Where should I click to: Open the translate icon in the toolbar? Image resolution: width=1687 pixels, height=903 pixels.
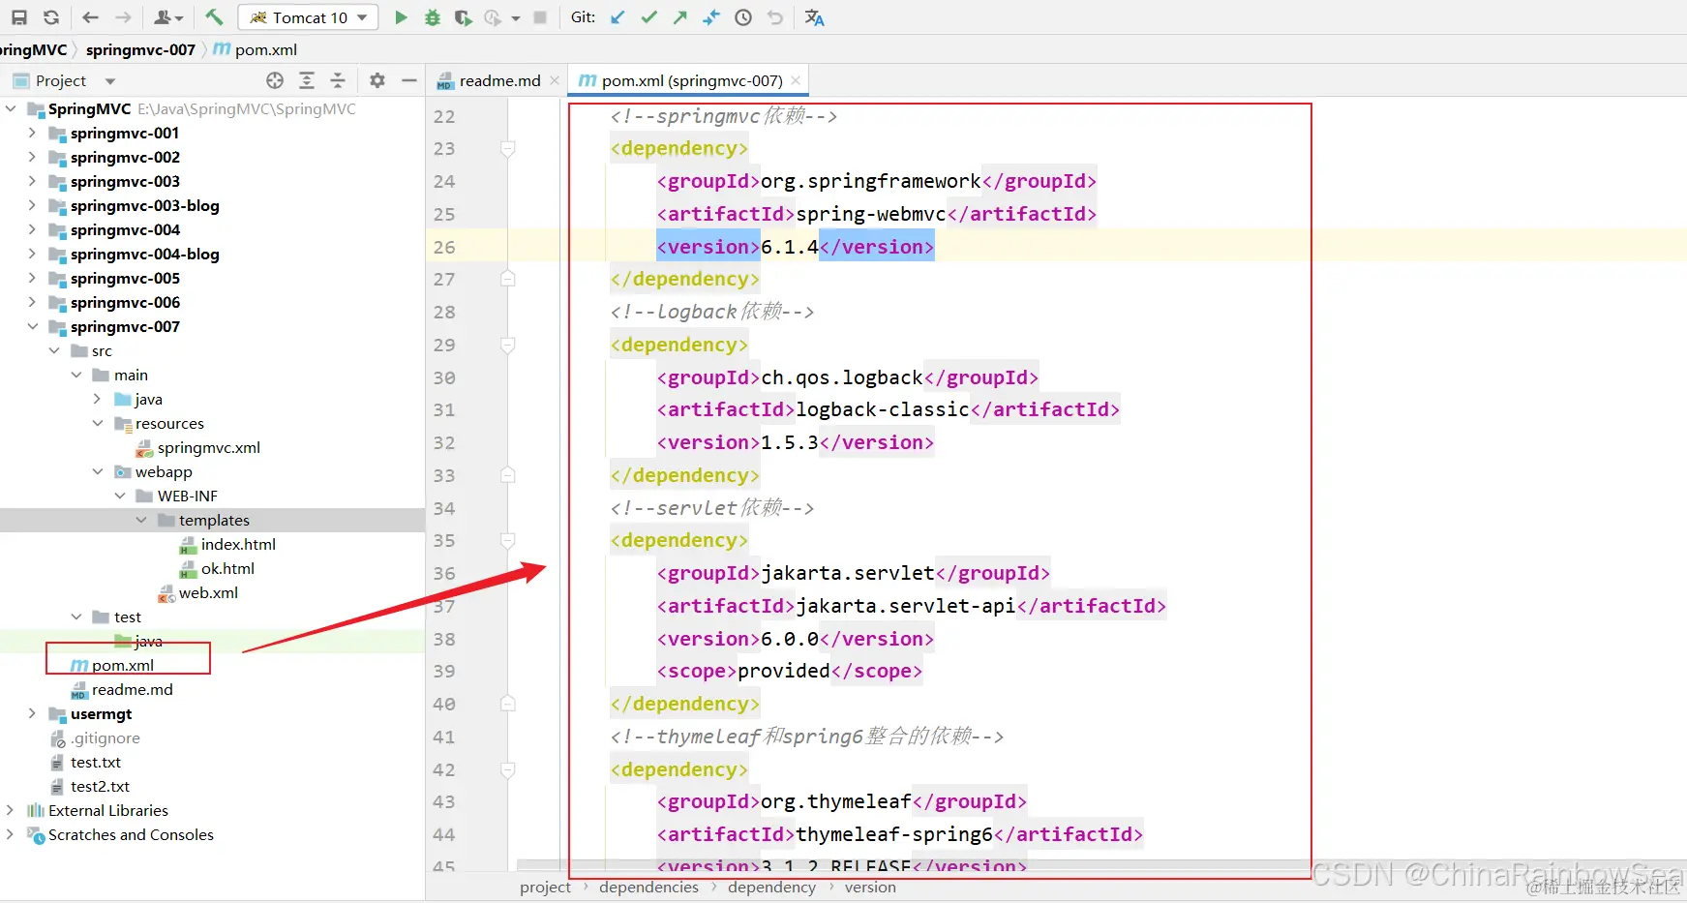pyautogui.click(x=815, y=17)
